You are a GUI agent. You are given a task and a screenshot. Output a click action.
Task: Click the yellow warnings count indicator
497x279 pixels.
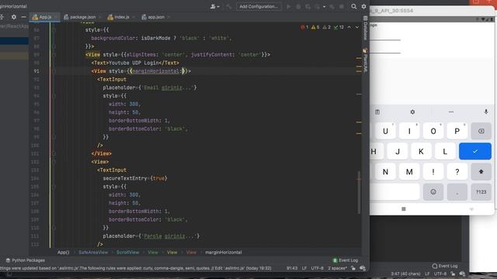[315, 27]
